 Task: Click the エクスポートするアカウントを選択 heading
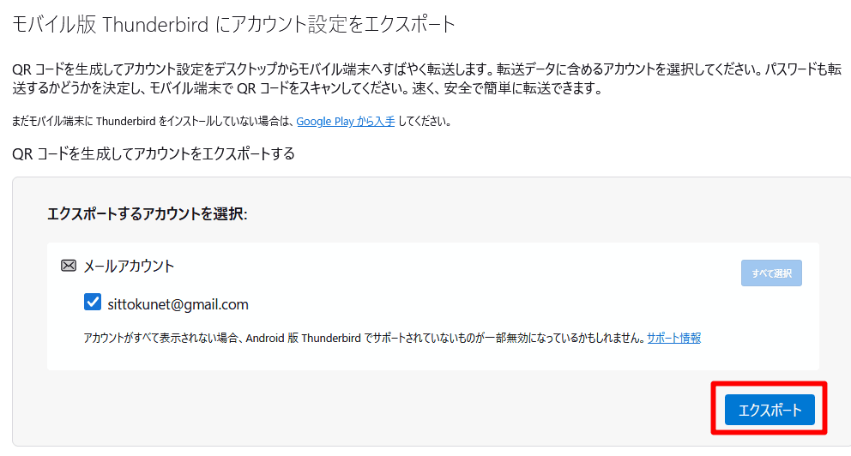coord(147,213)
